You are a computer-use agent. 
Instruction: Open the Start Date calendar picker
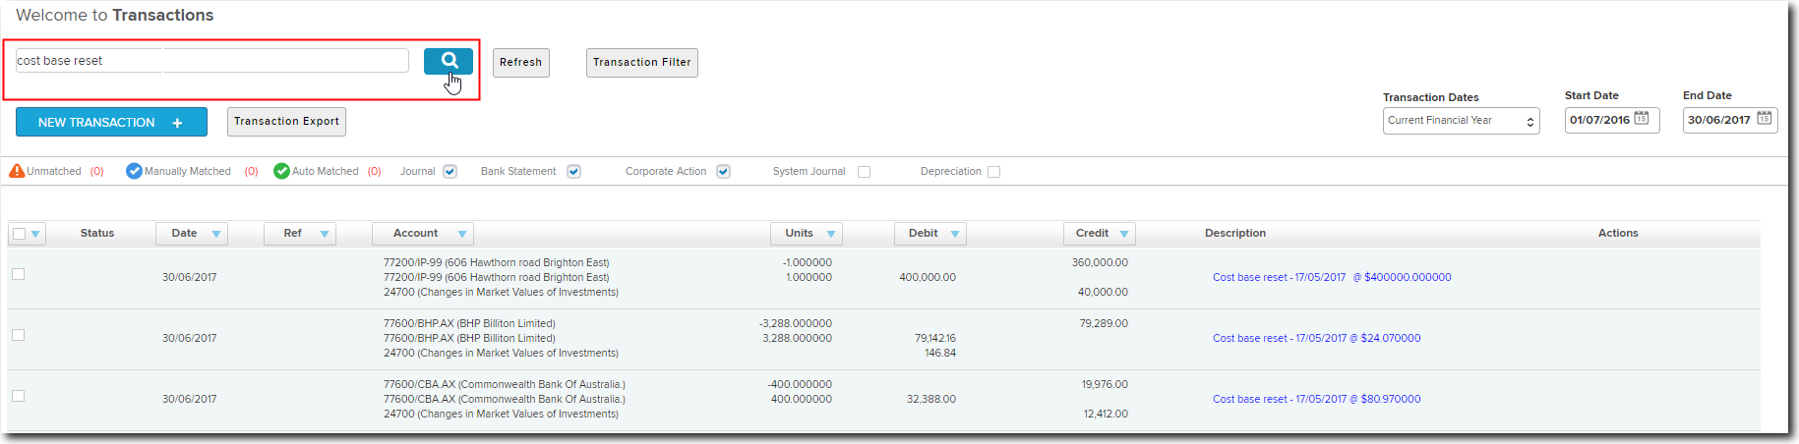tap(1641, 119)
